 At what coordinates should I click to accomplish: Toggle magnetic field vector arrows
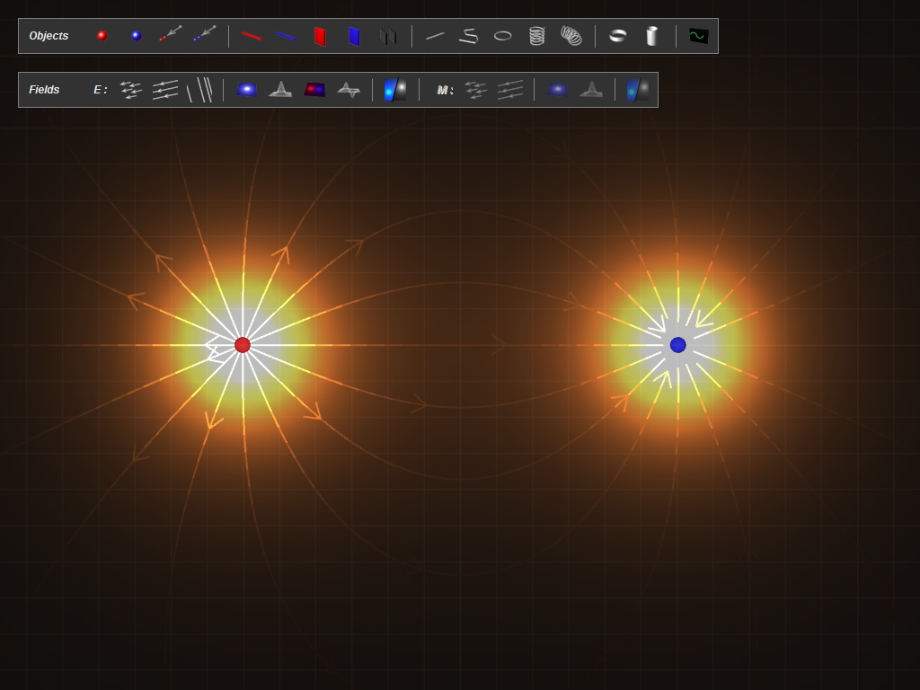[475, 90]
